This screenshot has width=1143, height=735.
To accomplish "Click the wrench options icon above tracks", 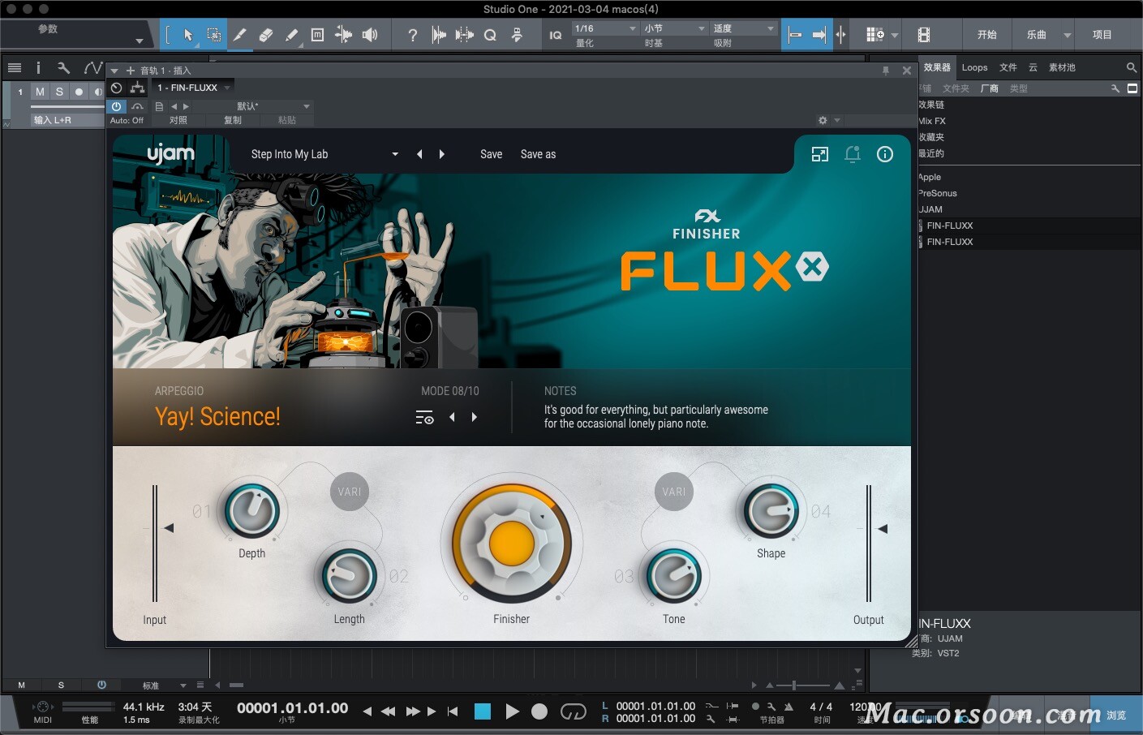I will [63, 67].
